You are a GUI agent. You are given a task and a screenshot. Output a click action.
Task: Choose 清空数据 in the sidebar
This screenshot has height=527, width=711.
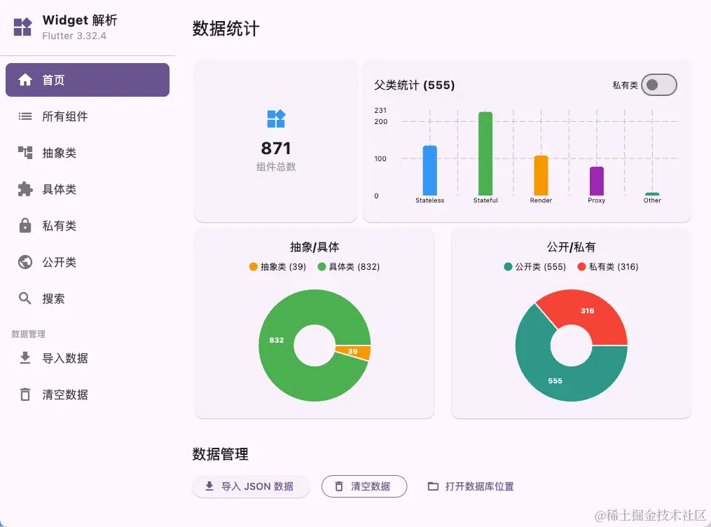coord(88,395)
